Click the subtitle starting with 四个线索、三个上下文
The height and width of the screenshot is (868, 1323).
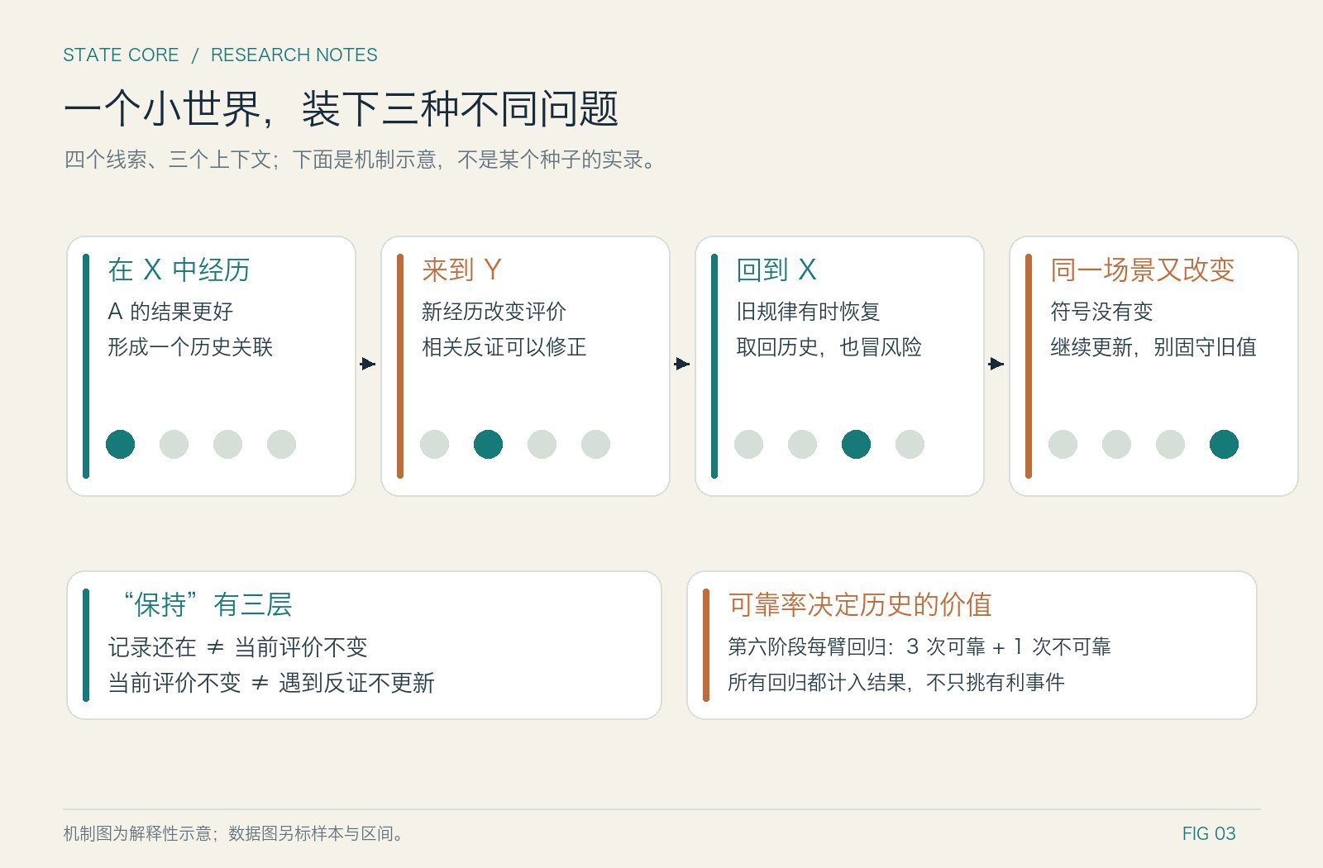point(360,160)
